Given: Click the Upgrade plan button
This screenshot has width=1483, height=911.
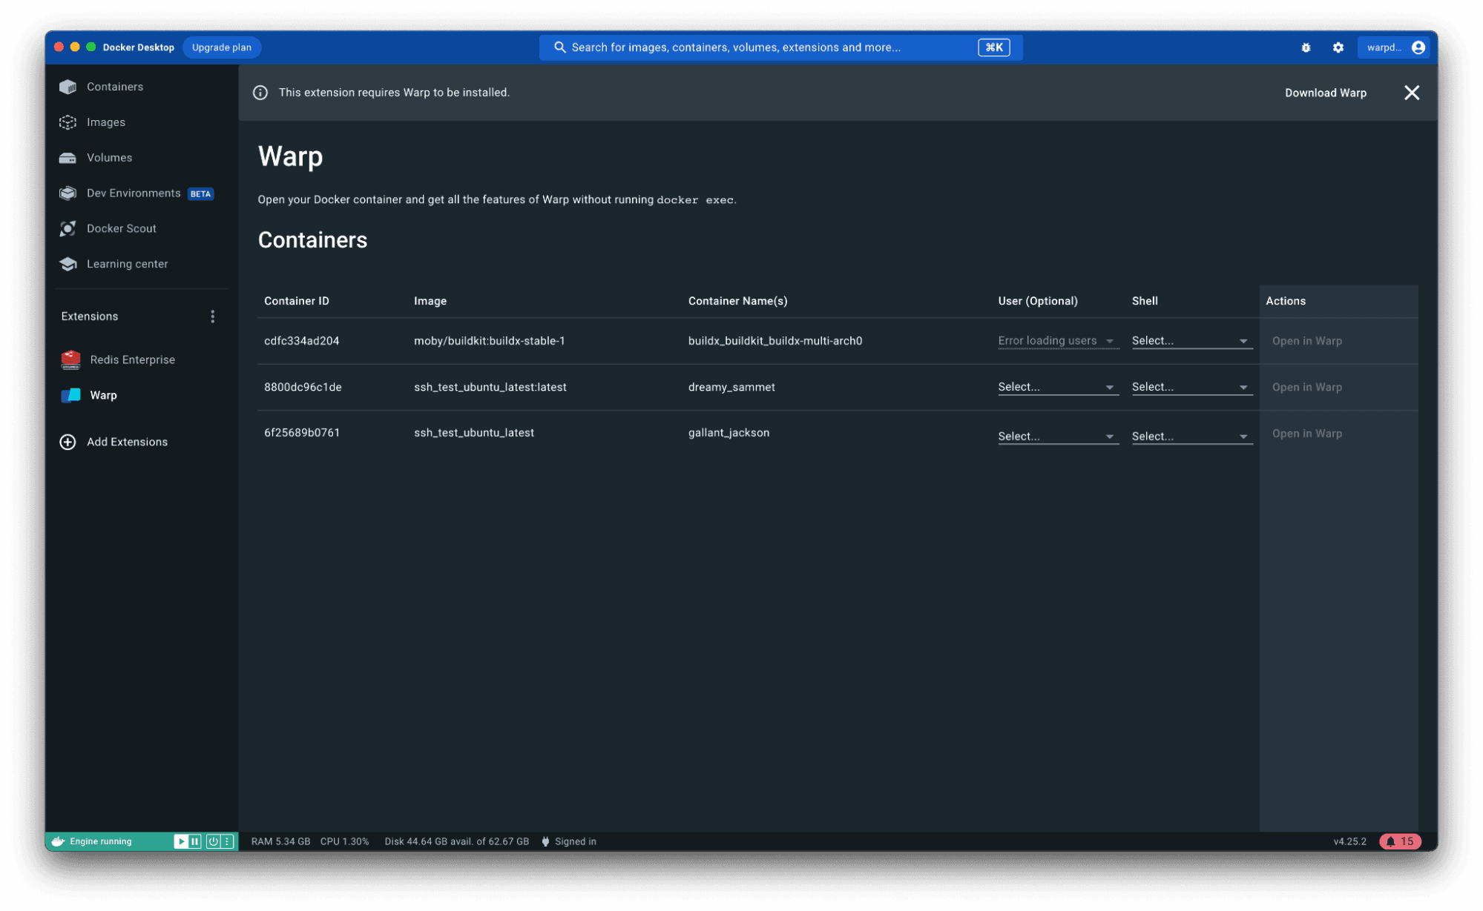Looking at the screenshot, I should click(x=221, y=47).
